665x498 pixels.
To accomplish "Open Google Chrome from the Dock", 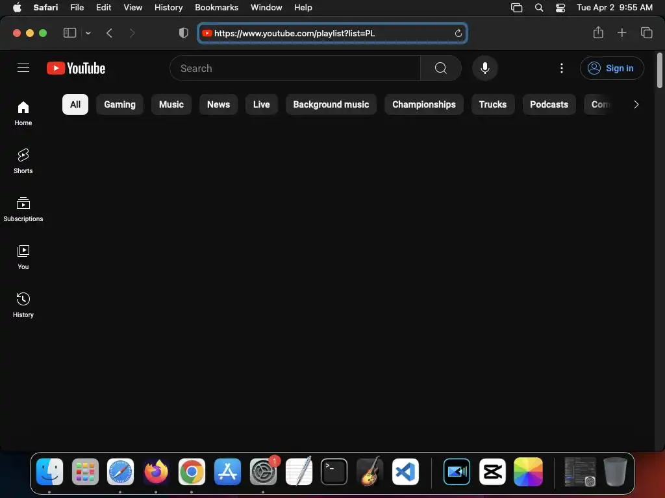I will click(x=192, y=471).
